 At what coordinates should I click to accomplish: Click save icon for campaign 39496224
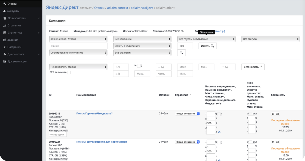tap(273, 142)
